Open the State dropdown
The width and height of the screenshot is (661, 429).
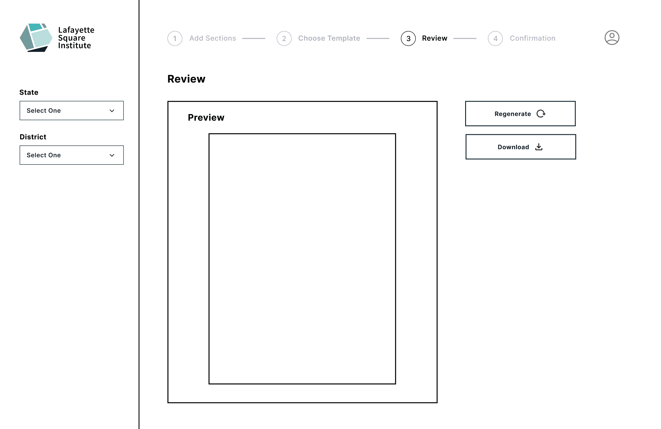pyautogui.click(x=71, y=111)
